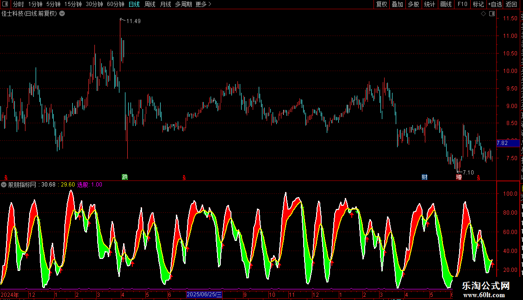The width and height of the screenshot is (523, 300).
Task: Expand the 更多 periods menu
Action: click(204, 4)
